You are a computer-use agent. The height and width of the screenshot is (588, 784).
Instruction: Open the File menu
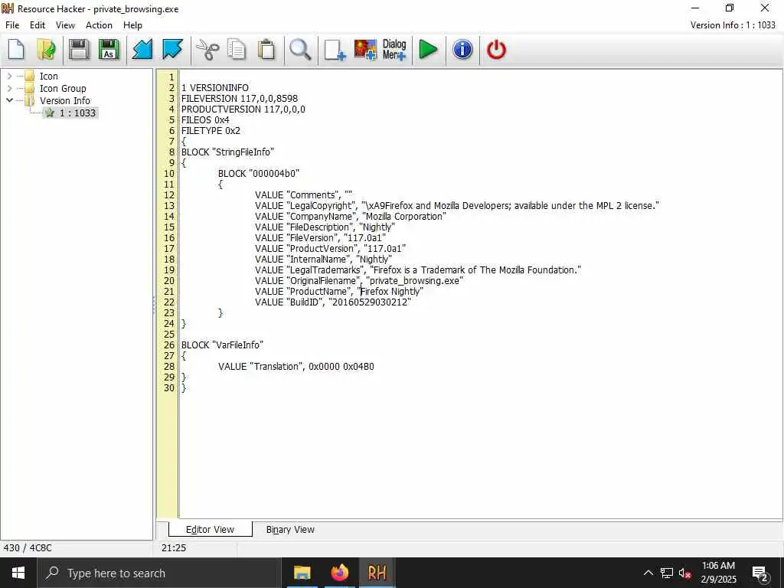[12, 25]
